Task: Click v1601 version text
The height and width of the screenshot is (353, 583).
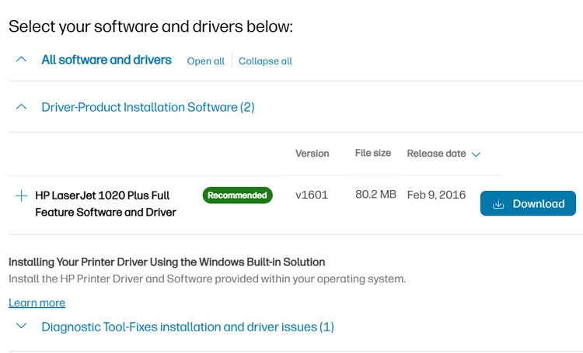Action: (x=312, y=195)
